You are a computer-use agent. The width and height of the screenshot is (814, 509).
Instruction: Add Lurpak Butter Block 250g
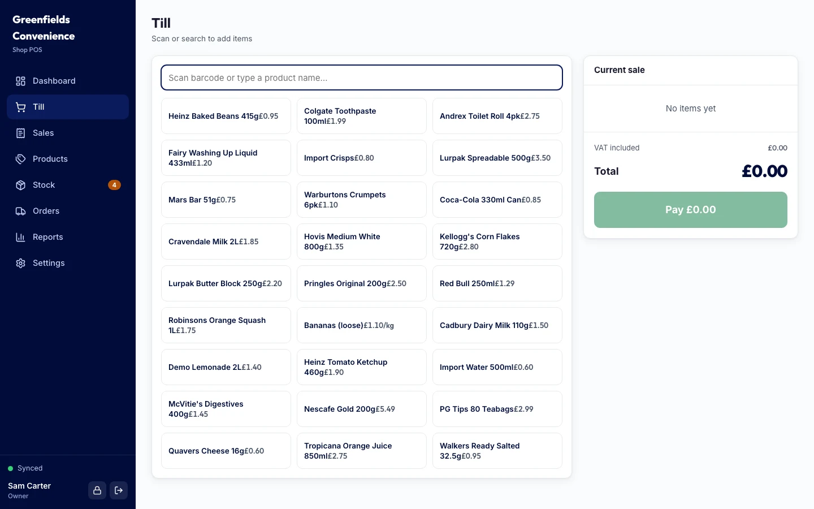click(226, 283)
